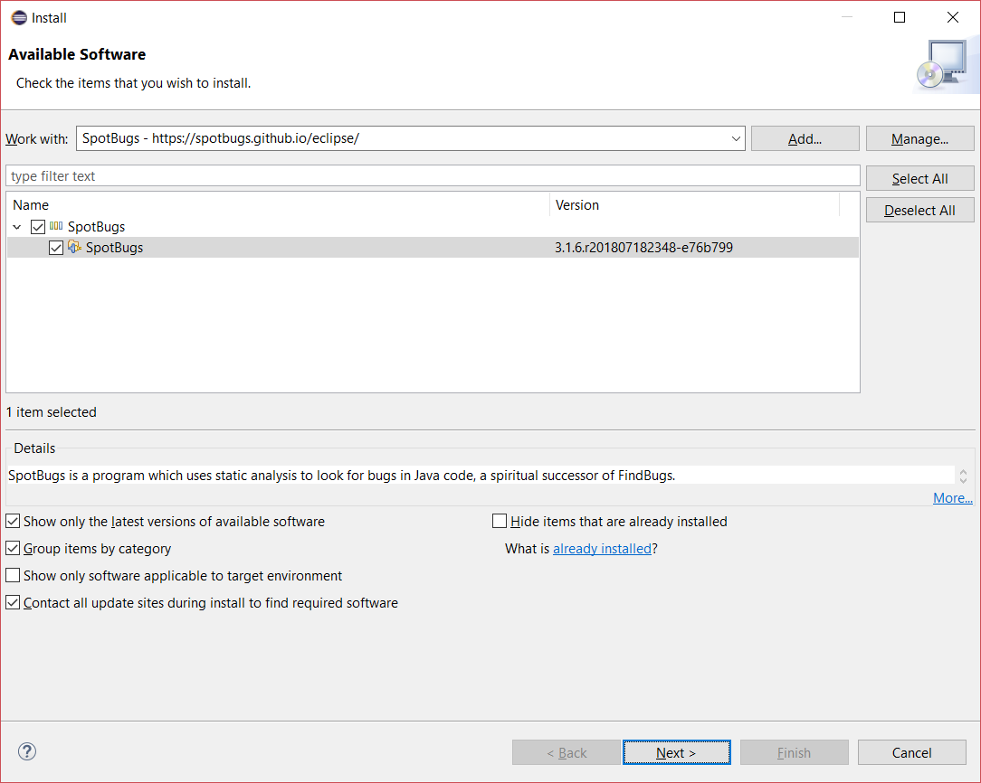Click the SpotBugs feature plugin icon
The width and height of the screenshot is (981, 783).
pos(74,248)
